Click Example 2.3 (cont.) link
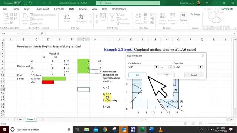This screenshot has height=133, width=237. click(x=118, y=50)
